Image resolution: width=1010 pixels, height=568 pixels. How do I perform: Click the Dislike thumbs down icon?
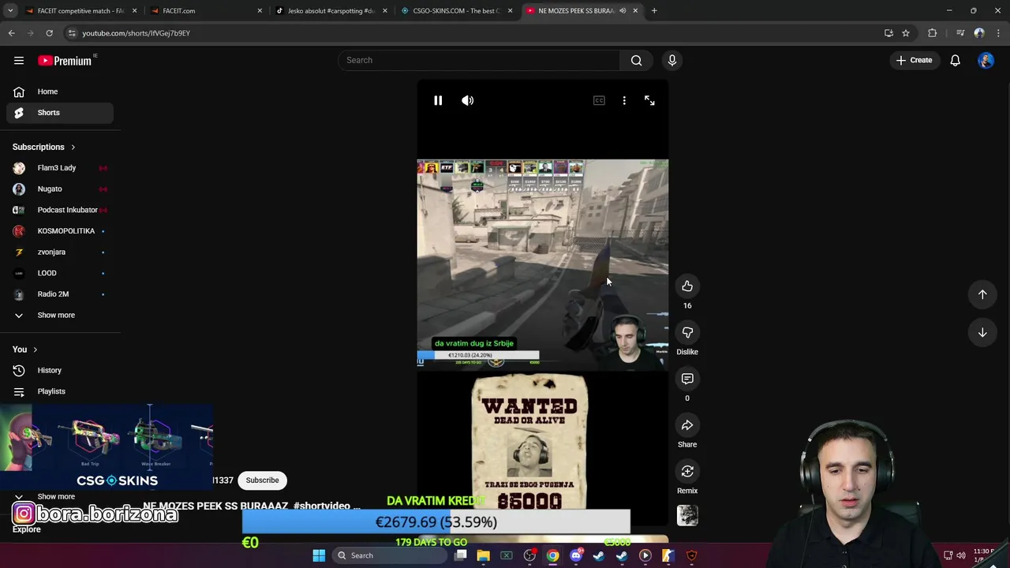pyautogui.click(x=687, y=333)
